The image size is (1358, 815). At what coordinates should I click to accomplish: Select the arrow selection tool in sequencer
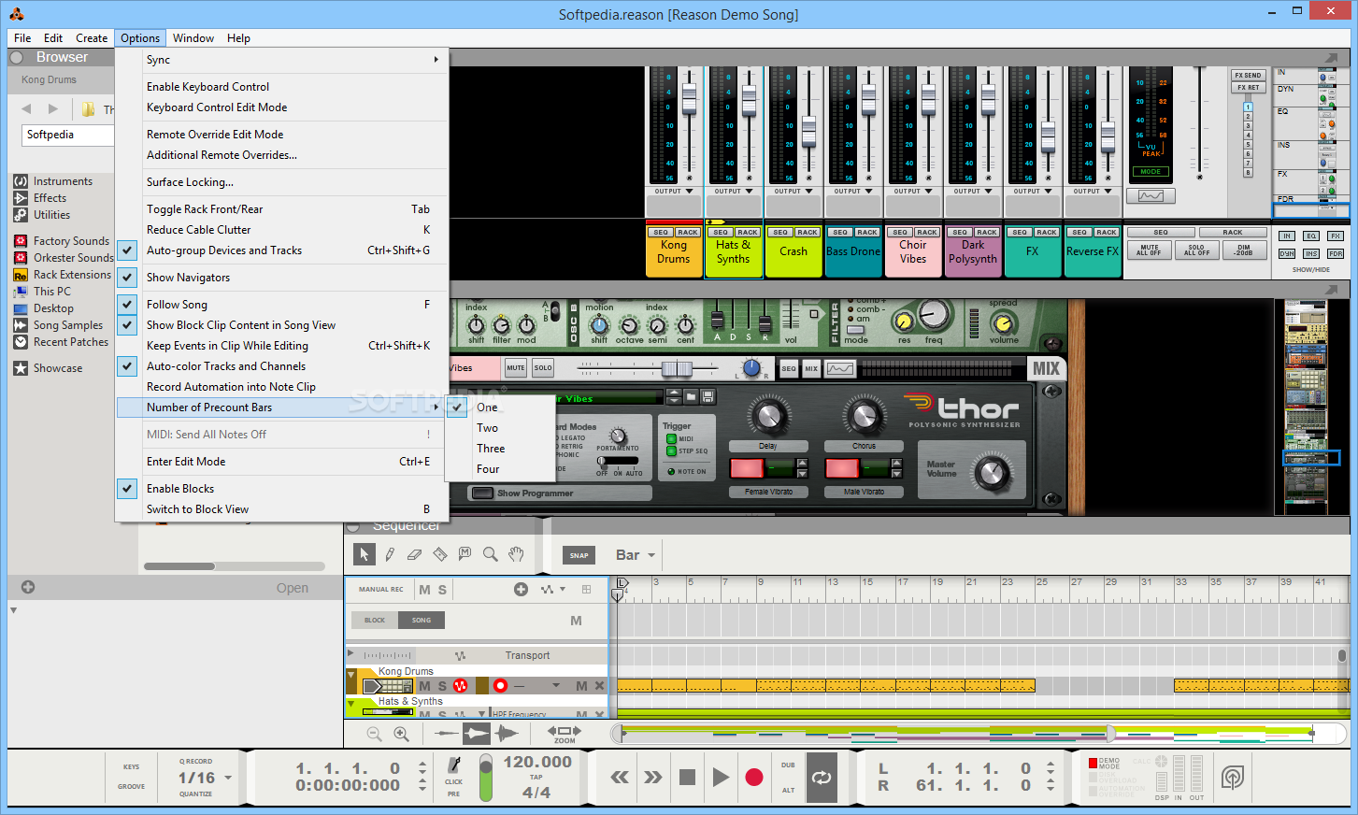[365, 554]
